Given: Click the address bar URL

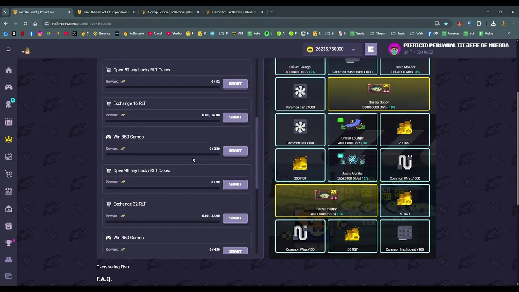Looking at the screenshot, I should [x=81, y=24].
